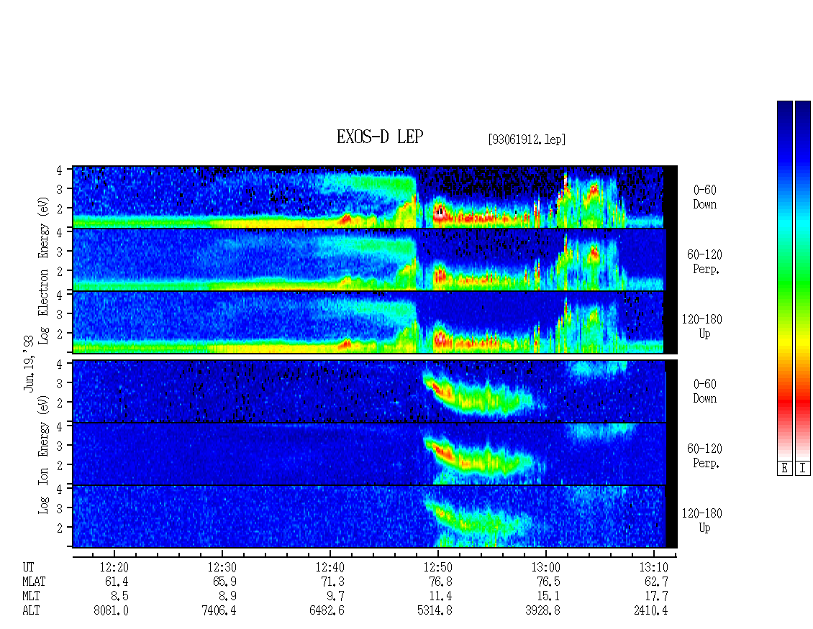
Task: Click the I label box under color bar
Action: [x=803, y=469]
